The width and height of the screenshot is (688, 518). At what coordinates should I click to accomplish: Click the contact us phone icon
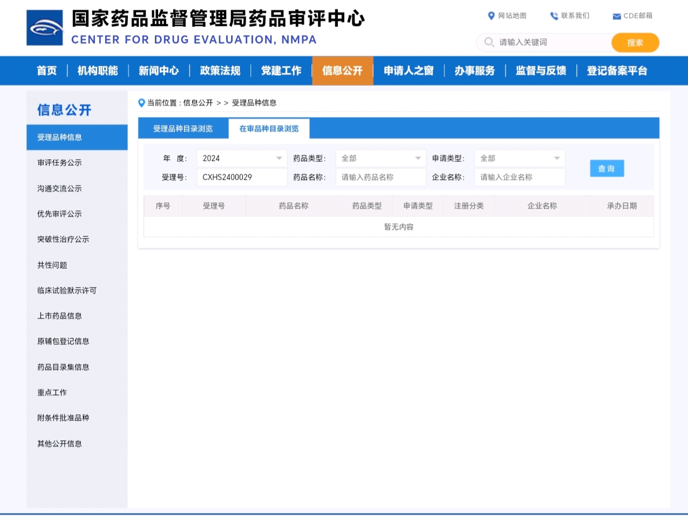[554, 16]
